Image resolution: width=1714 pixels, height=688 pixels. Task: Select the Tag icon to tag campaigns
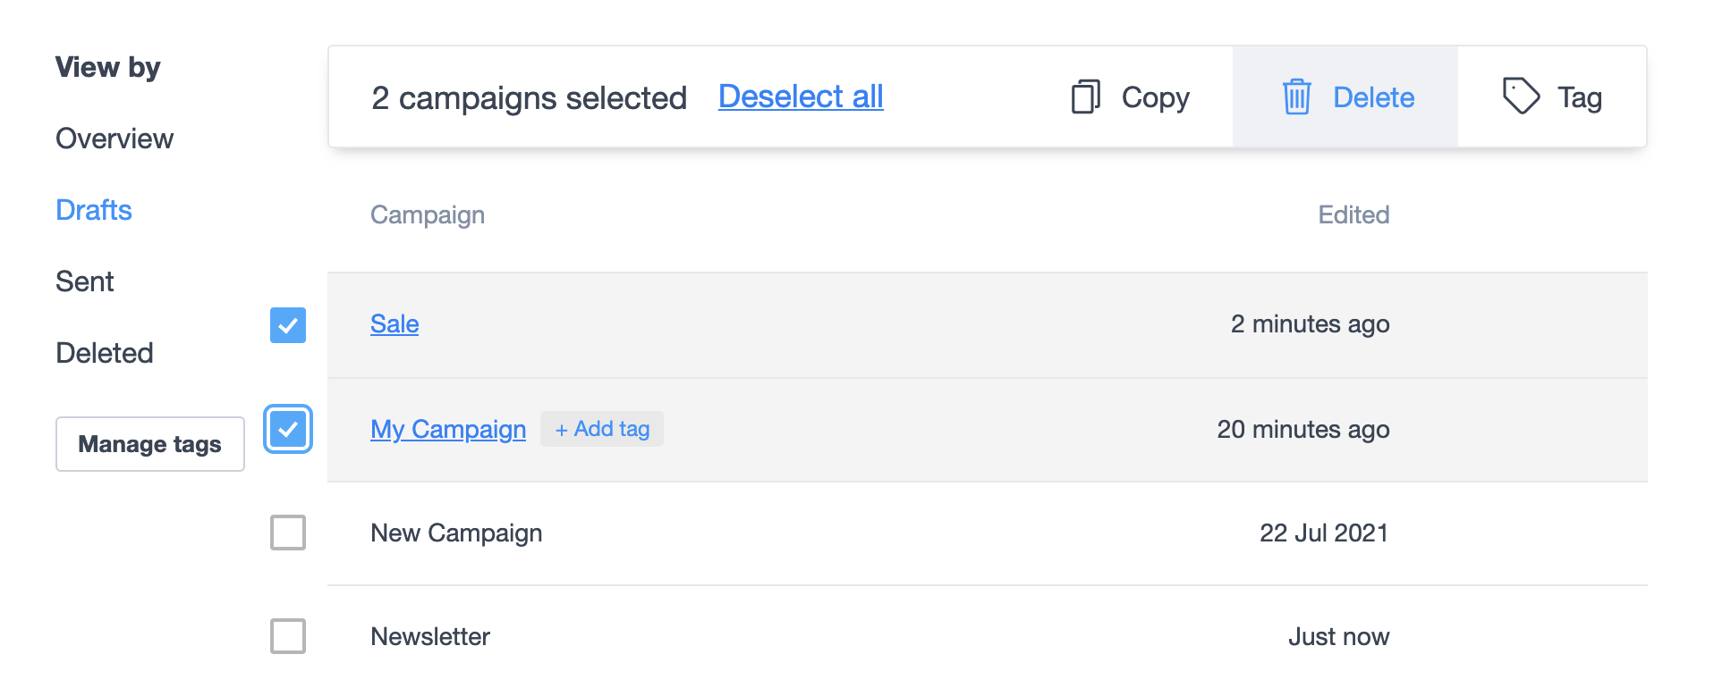1521,96
